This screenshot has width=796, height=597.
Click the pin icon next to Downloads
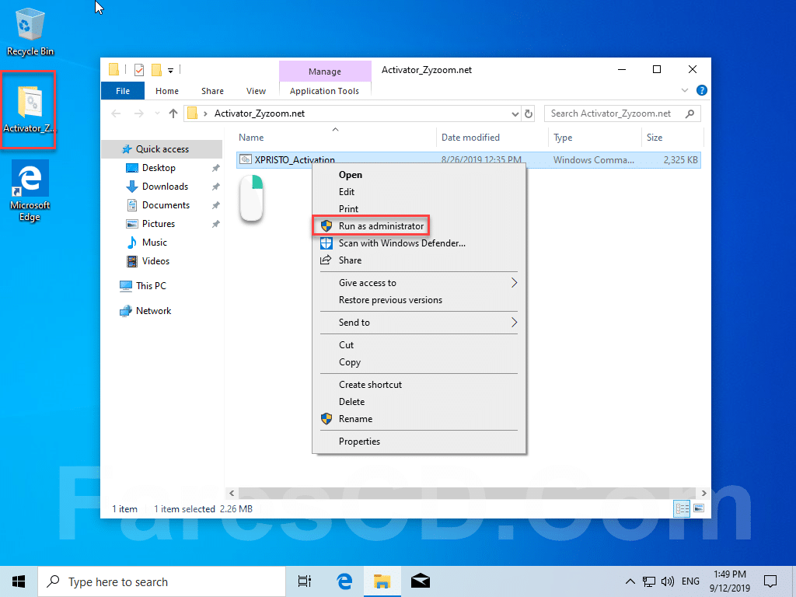pos(216,187)
